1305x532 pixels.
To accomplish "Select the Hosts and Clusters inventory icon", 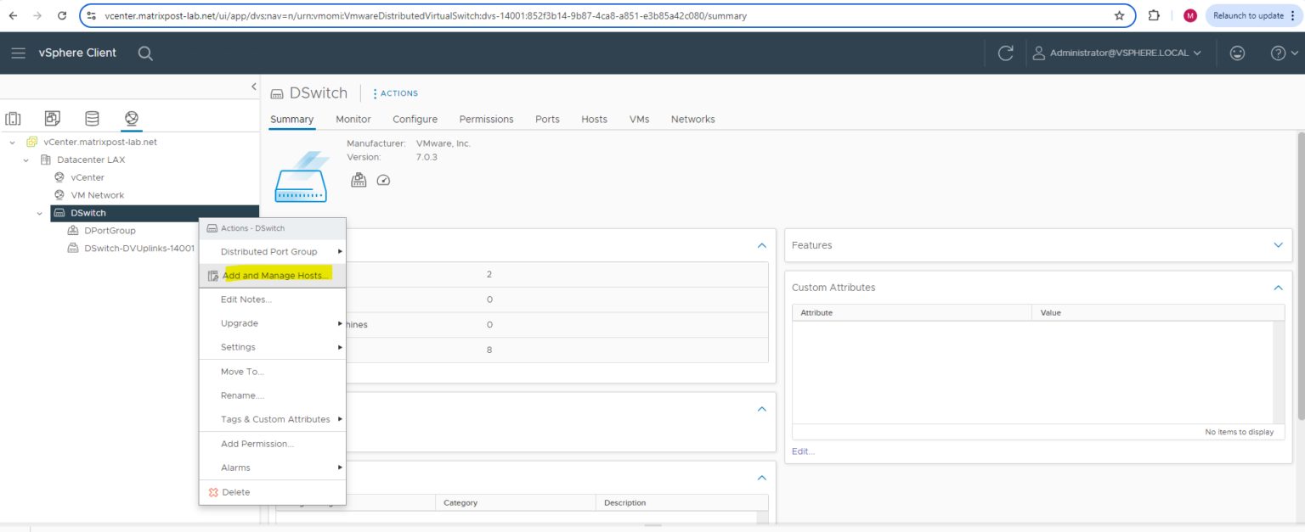I will coord(13,118).
